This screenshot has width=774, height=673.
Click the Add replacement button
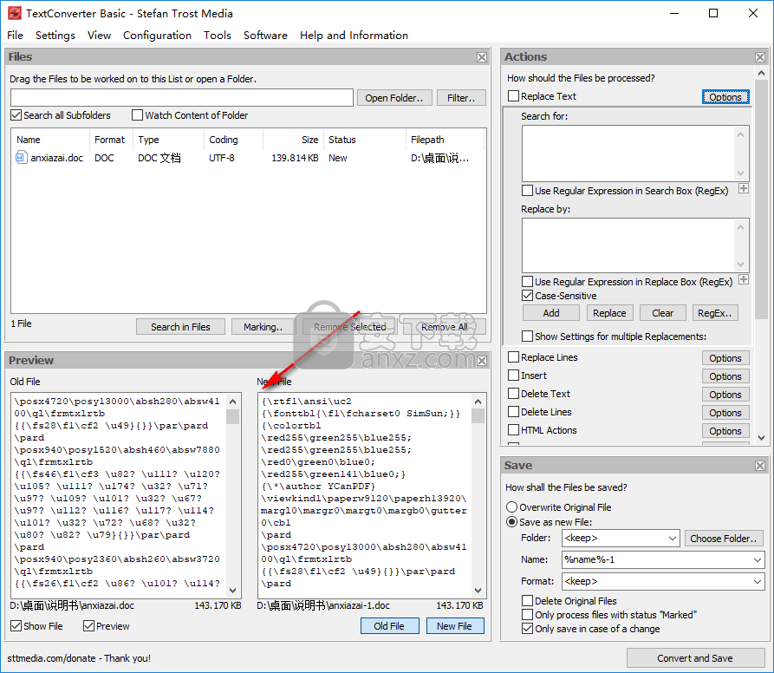tap(551, 313)
